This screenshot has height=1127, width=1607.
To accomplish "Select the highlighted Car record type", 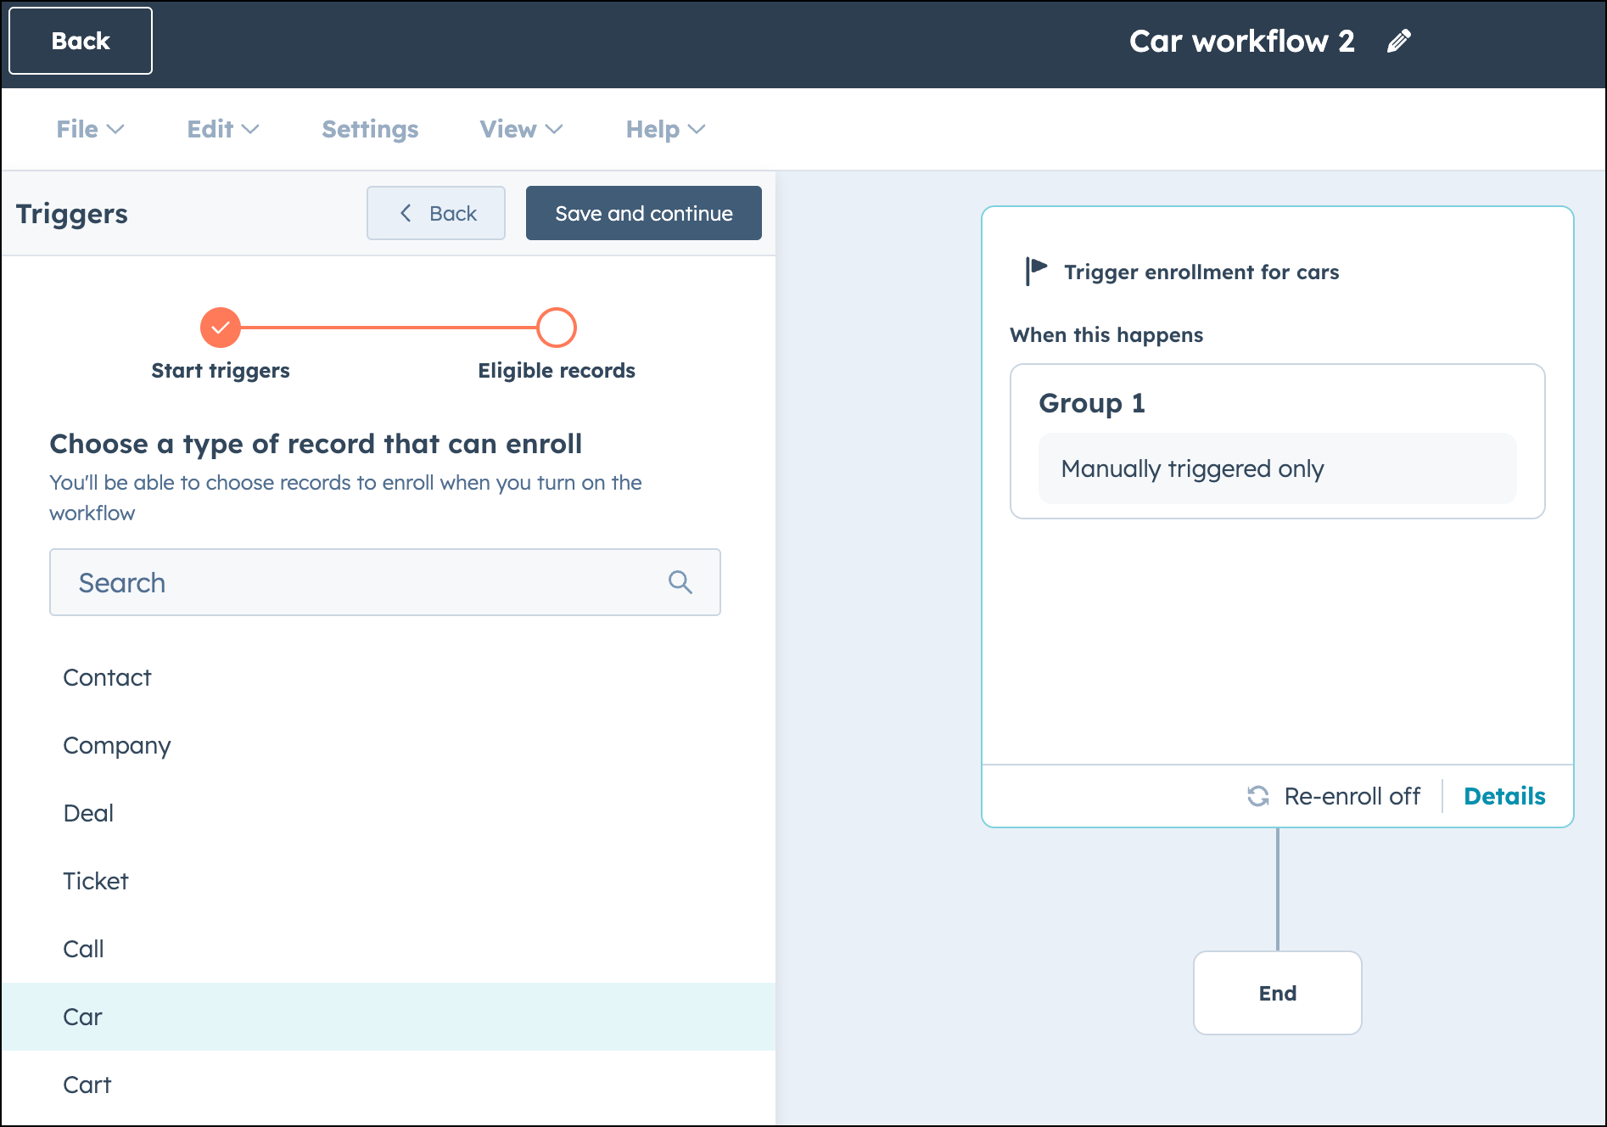I will click(389, 1017).
